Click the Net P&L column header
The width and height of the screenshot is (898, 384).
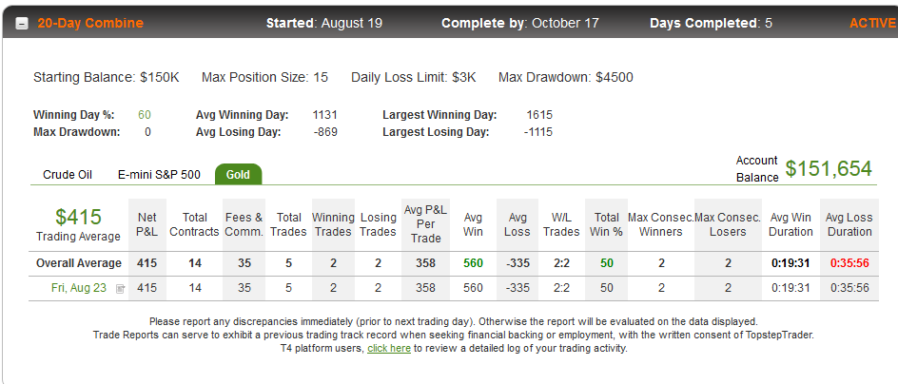147,224
